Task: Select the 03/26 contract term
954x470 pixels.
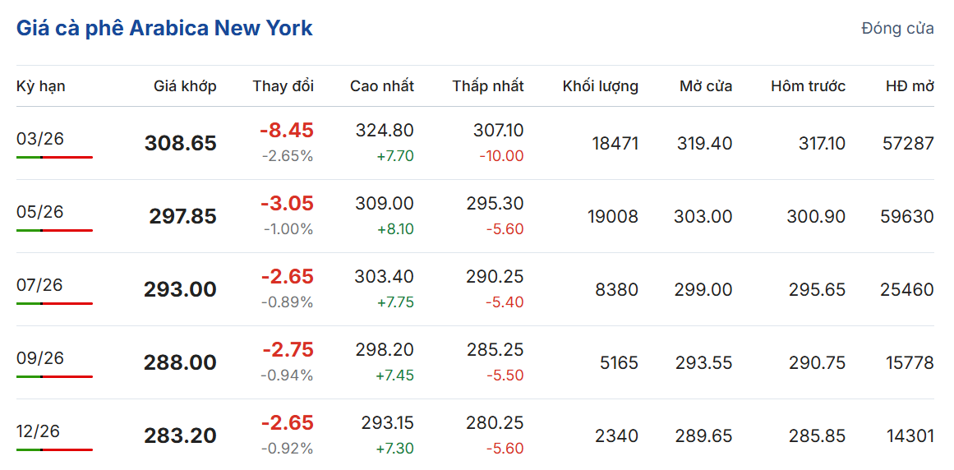Action: tap(40, 138)
